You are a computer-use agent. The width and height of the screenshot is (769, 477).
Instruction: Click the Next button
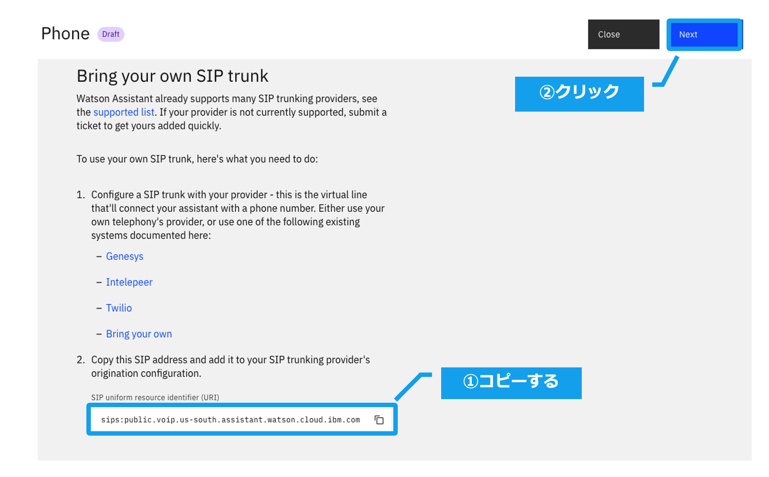click(x=704, y=35)
